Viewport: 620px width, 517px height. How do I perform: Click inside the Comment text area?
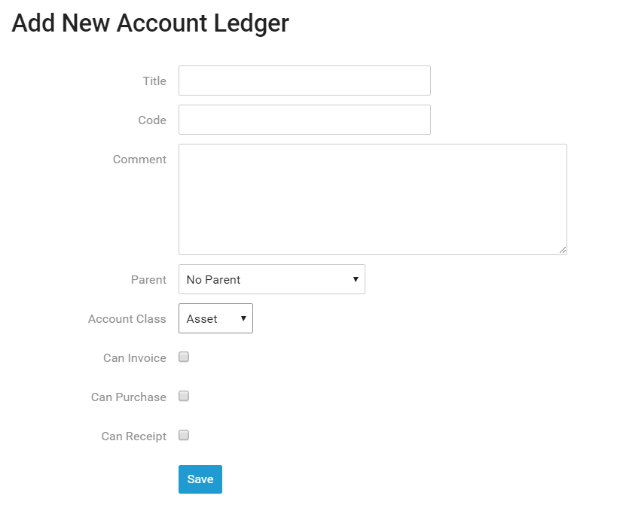coord(372,198)
